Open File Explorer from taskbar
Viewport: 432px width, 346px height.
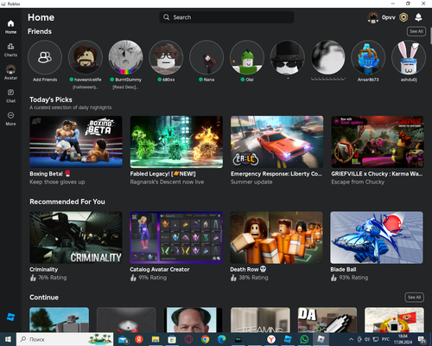tap(156, 339)
